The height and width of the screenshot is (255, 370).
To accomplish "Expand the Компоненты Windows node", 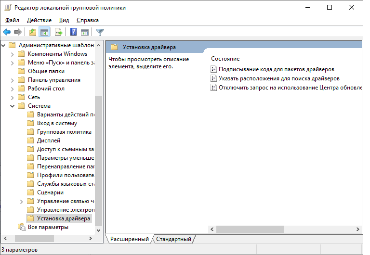I will coord(12,54).
